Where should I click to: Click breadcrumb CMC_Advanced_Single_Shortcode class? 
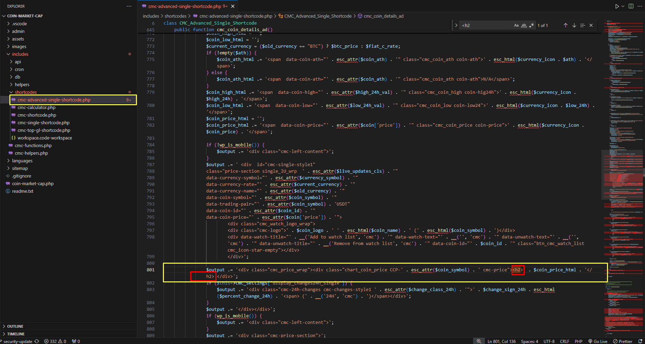pyautogui.click(x=315, y=16)
